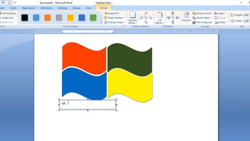This screenshot has width=250, height=141.
Task: Switch to the Review tab
Action: pos(77,8)
